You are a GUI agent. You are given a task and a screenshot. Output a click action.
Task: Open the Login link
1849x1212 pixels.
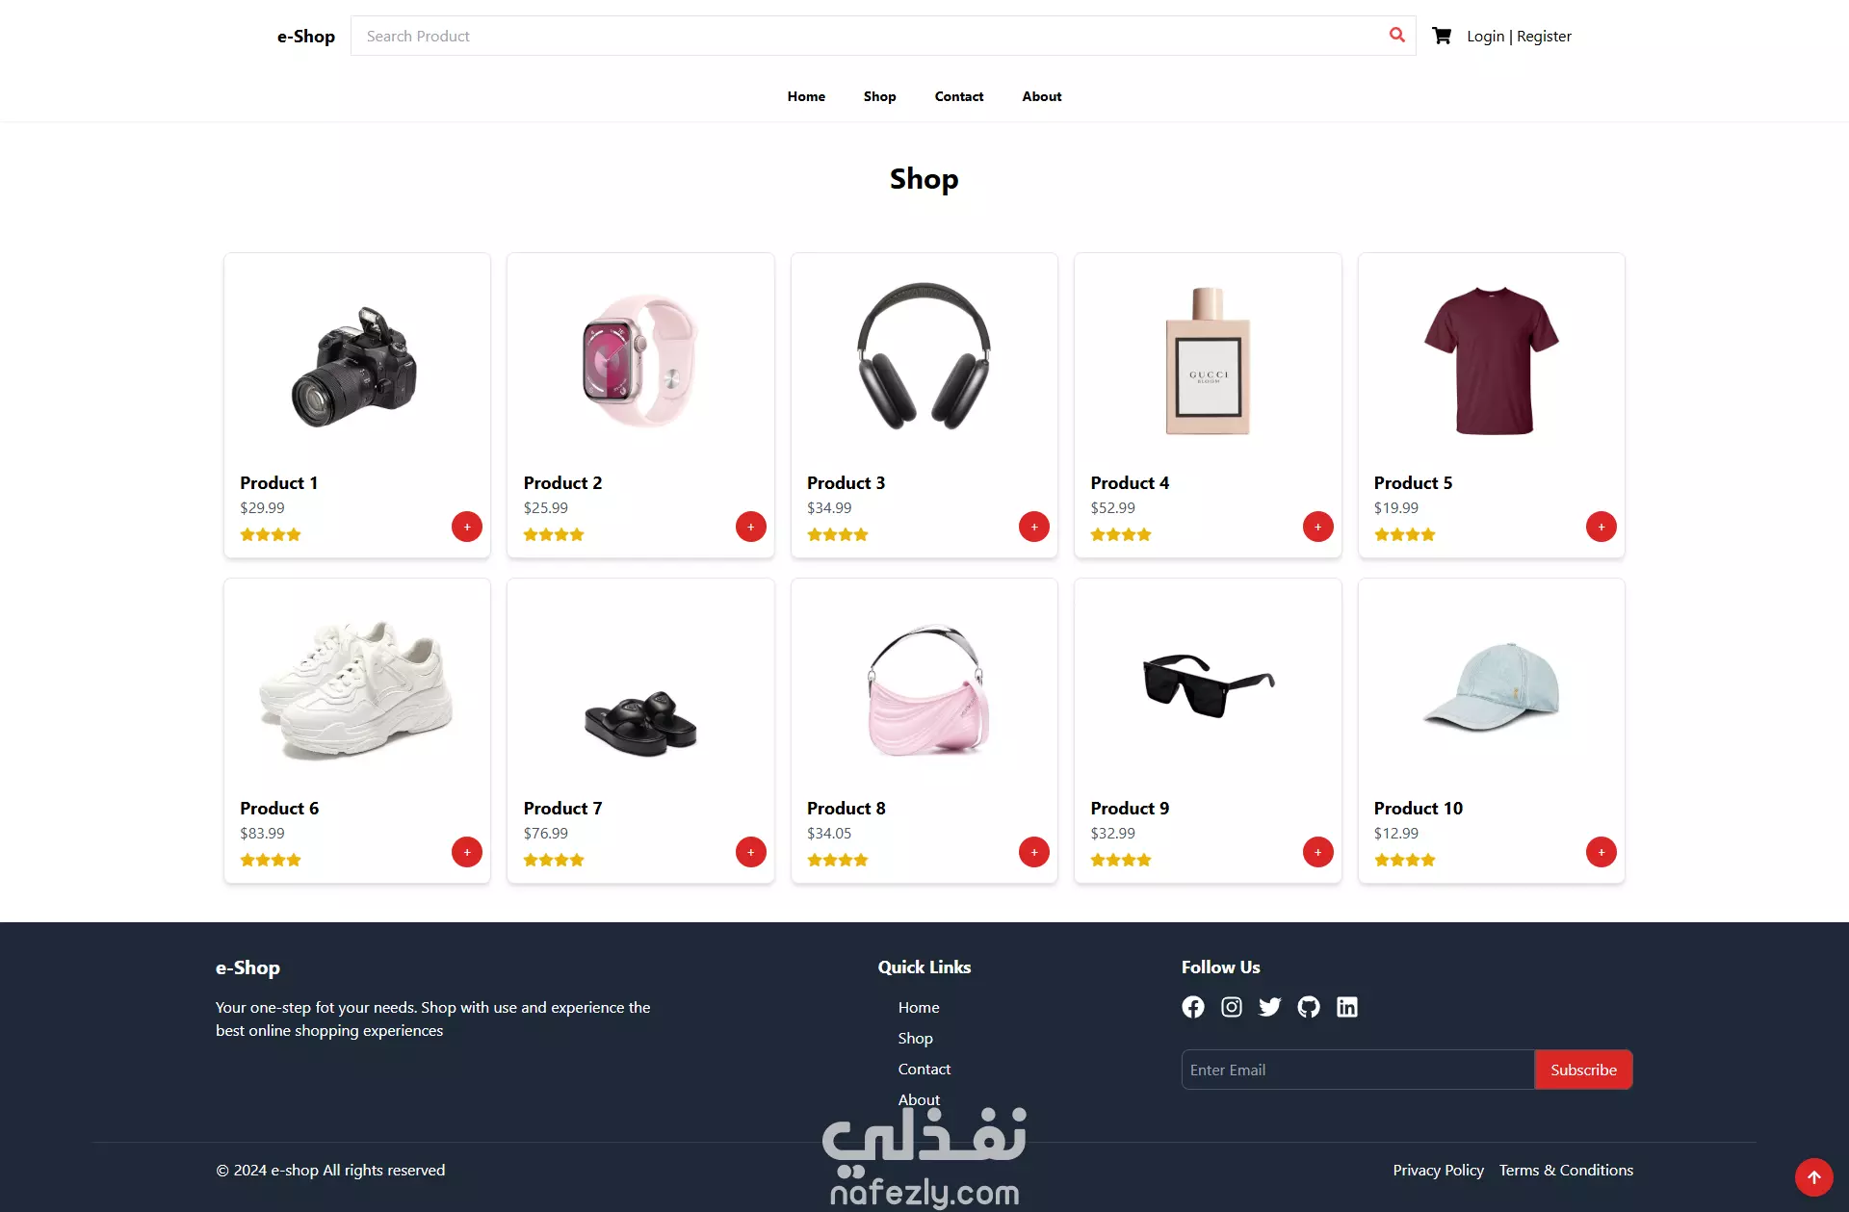pos(1485,36)
